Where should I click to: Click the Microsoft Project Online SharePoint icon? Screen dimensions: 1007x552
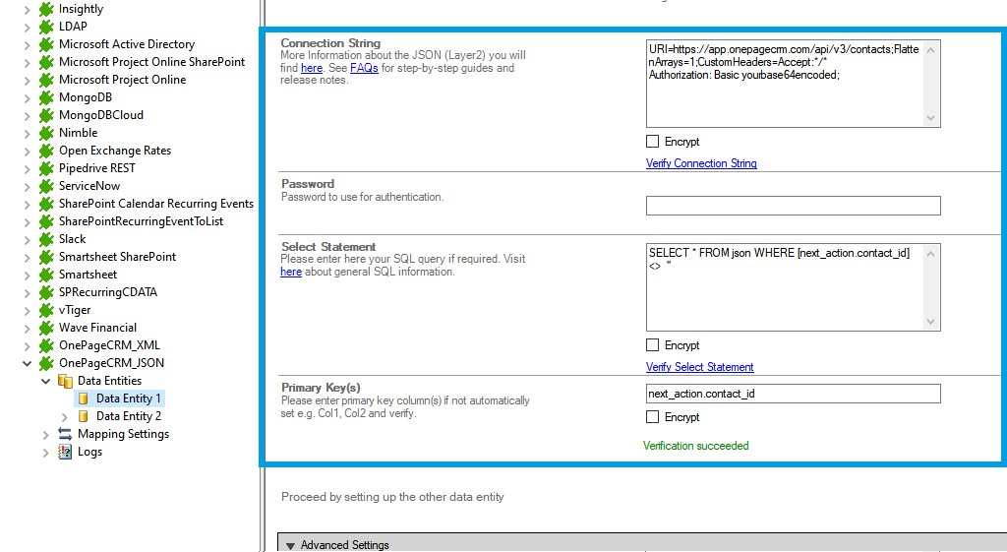click(x=46, y=62)
